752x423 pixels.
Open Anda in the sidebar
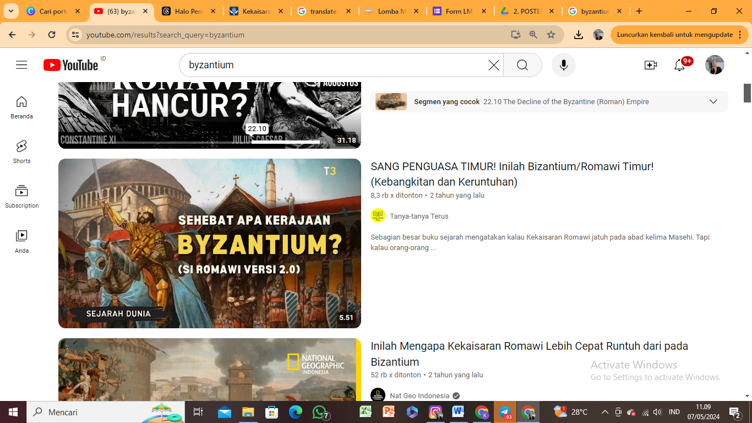click(x=21, y=242)
